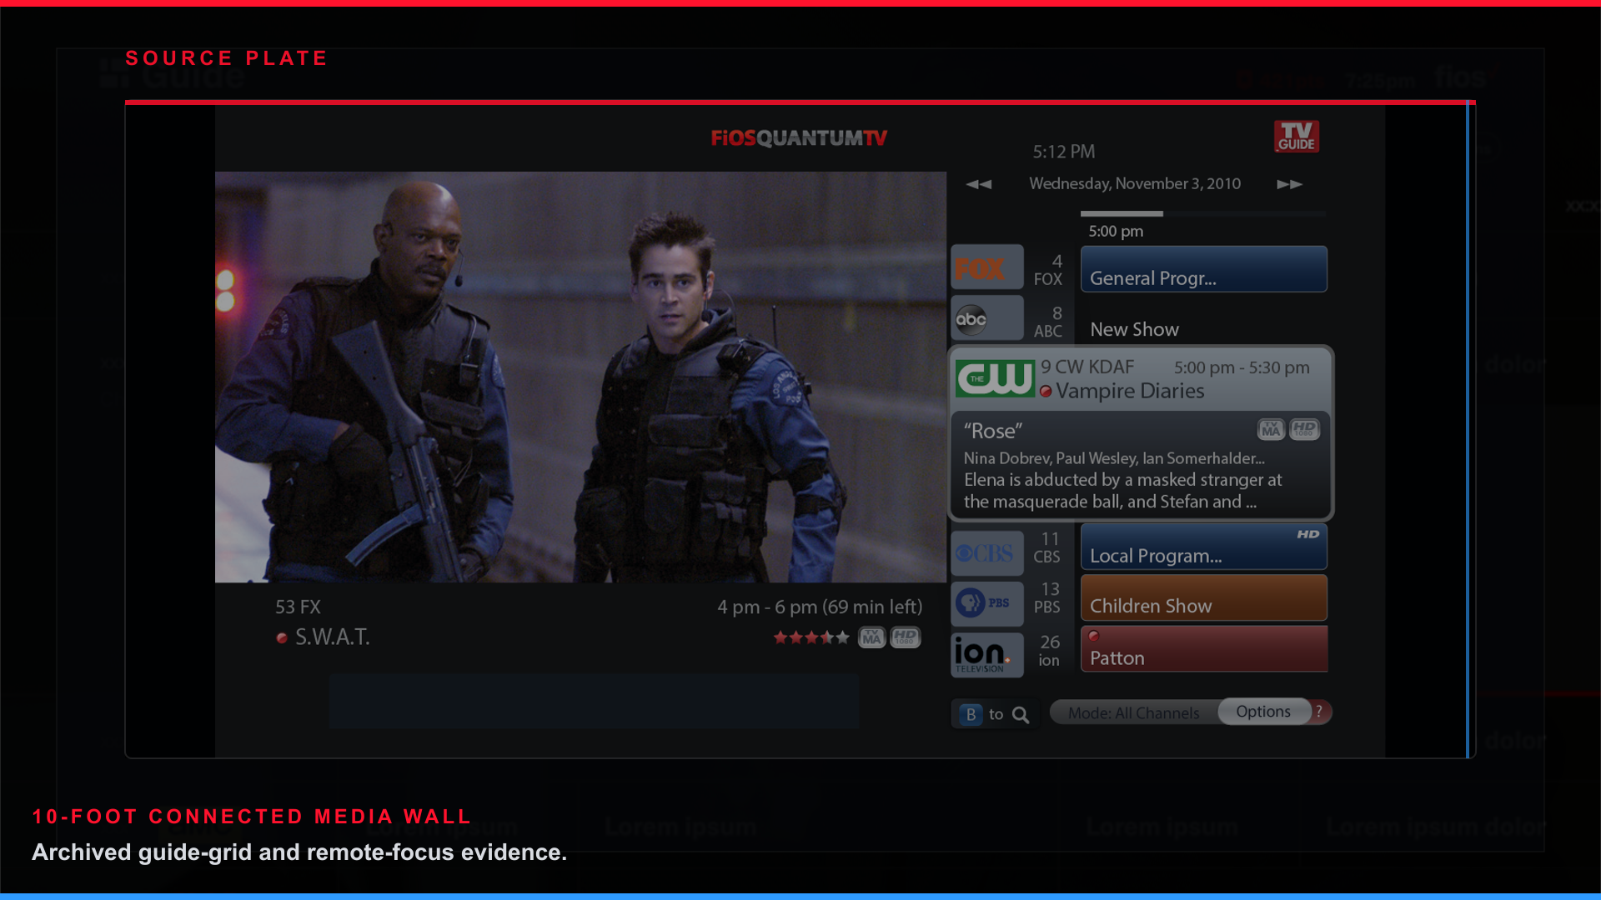The image size is (1601, 900).
Task: Click the MA rating badge beside "Rose"
Action: click(x=1271, y=429)
